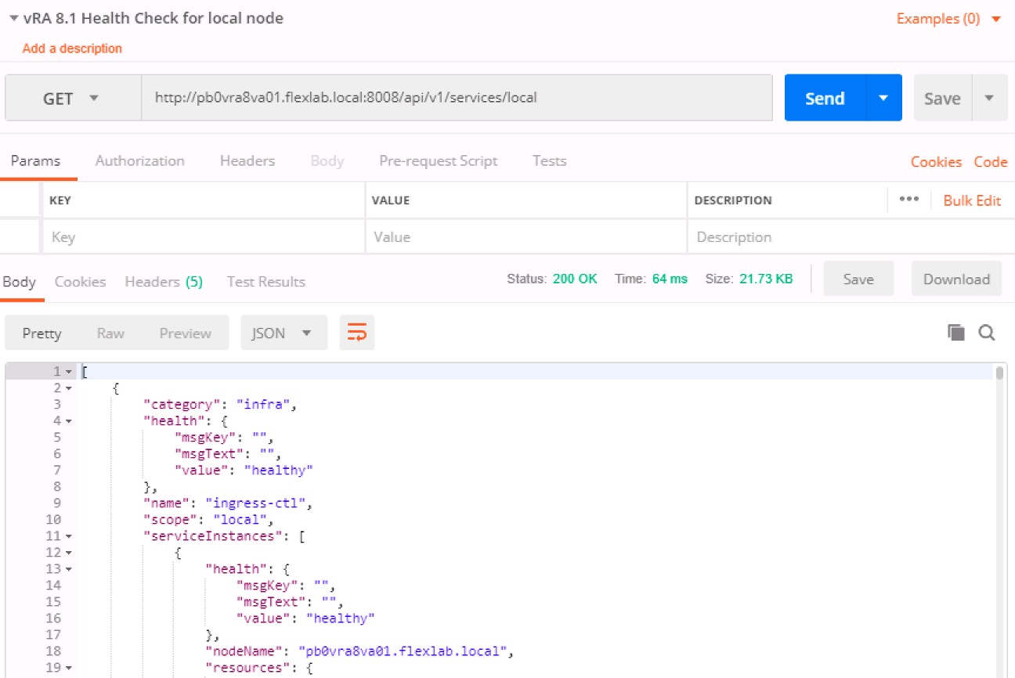Image resolution: width=1015 pixels, height=678 pixels.
Task: Click the Key parameter input cell
Action: (x=204, y=237)
